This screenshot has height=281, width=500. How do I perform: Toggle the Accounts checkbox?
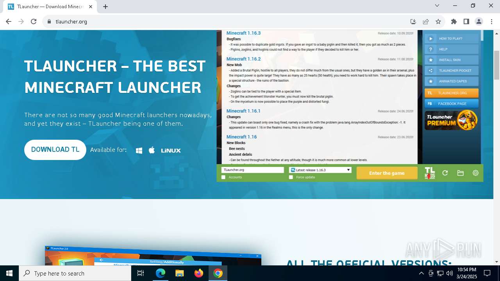223,177
